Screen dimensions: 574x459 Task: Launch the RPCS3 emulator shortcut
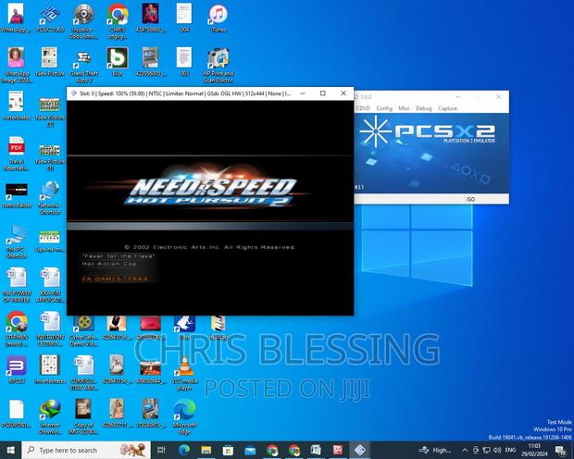click(17, 369)
